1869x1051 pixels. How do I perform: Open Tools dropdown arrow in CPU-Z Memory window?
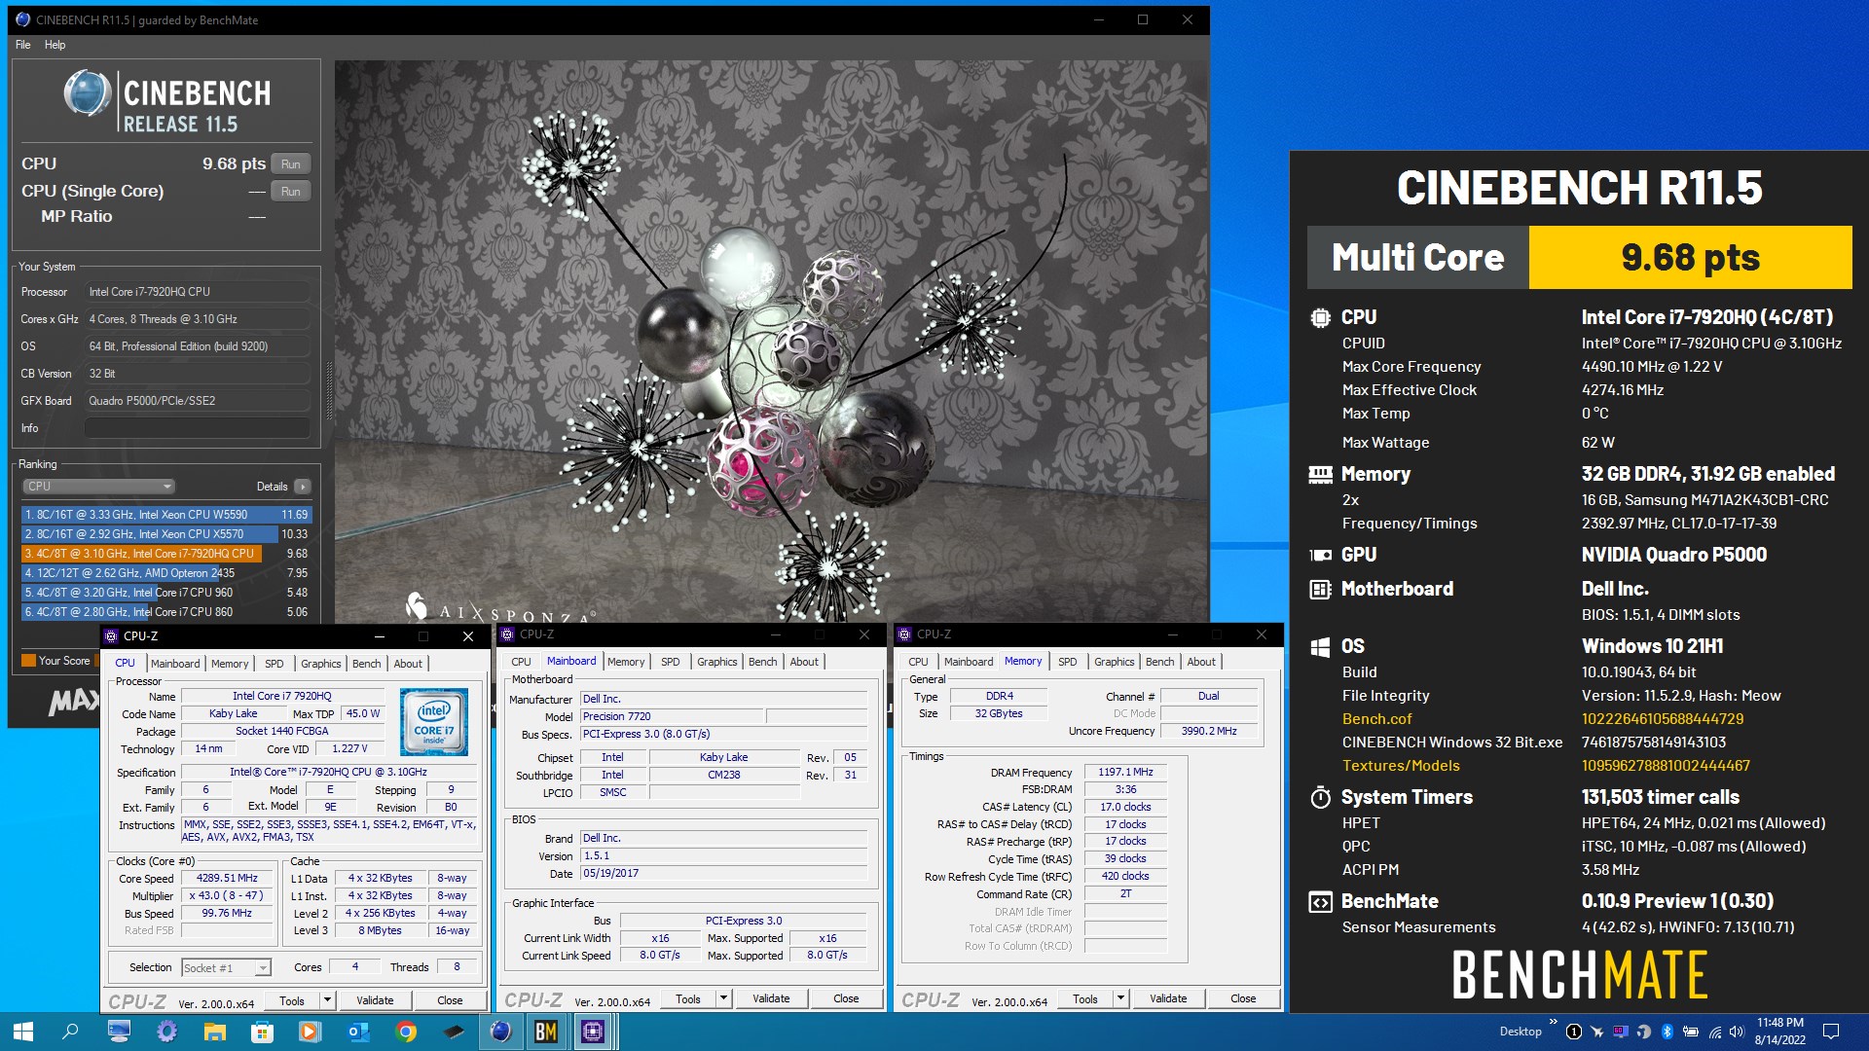[1120, 998]
